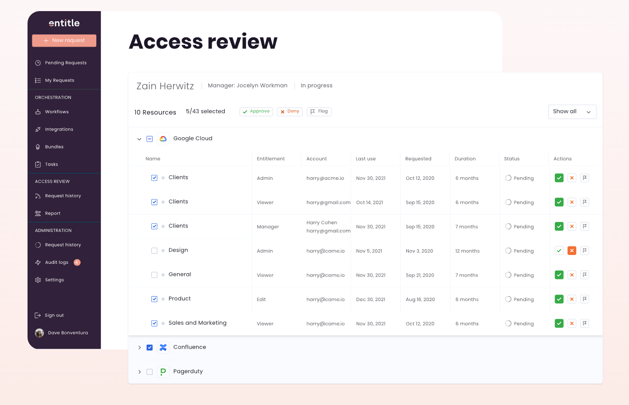The image size is (629, 405).
Task: Deny the General row
Action: (x=572, y=275)
